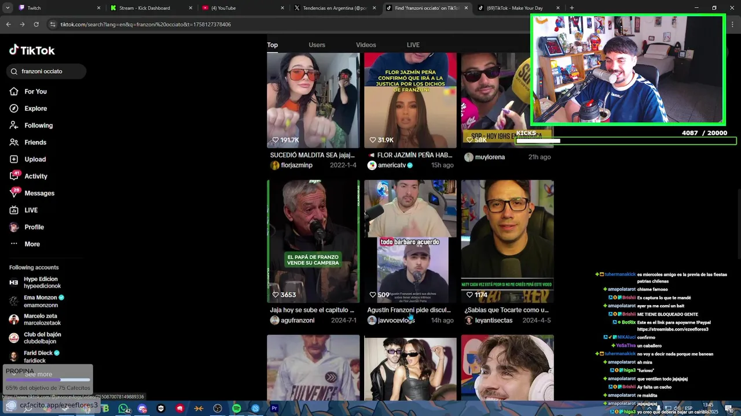Switch to the Users tab
This screenshot has width=741, height=416.
point(317,45)
